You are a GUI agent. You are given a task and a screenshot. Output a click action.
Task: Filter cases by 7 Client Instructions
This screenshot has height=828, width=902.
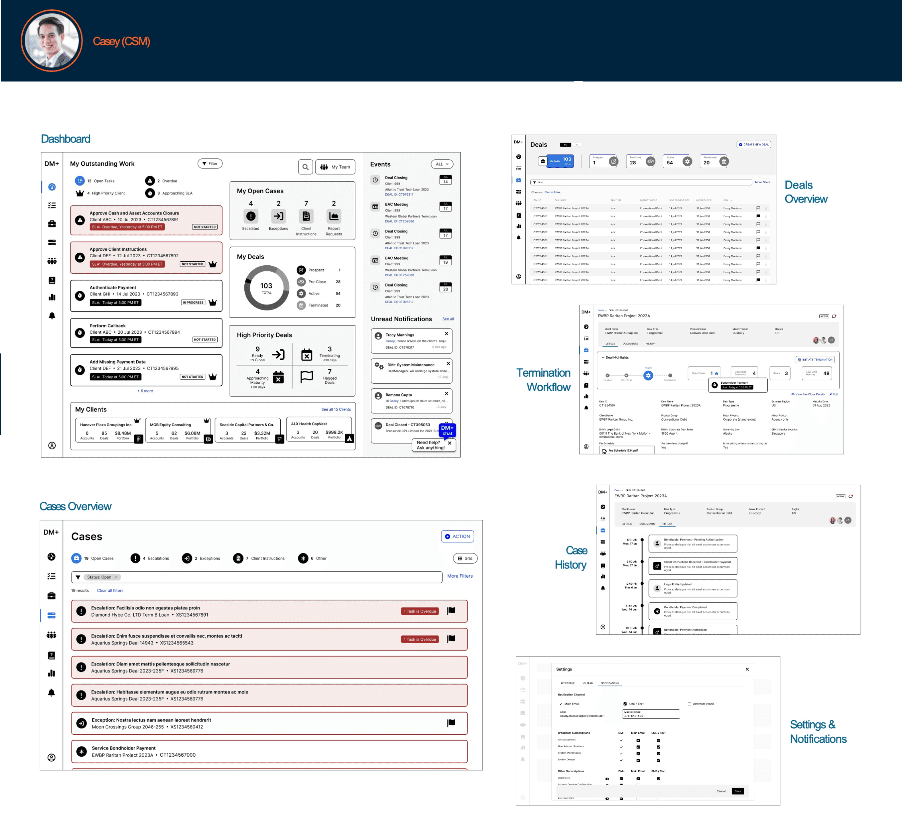[x=259, y=558]
